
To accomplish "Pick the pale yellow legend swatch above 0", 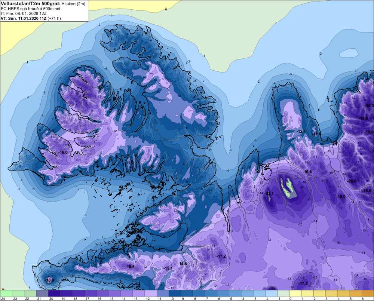I will pos(296,294).
